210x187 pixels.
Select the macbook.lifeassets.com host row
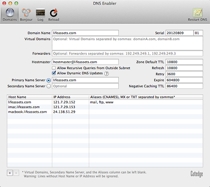click(x=105, y=112)
